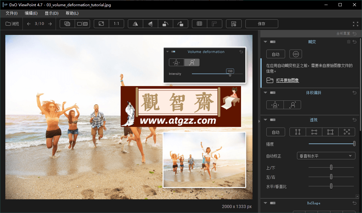Viewport: 362px width, 213px height.
Task: Zoom to 1:1 view
Action: (x=116, y=24)
